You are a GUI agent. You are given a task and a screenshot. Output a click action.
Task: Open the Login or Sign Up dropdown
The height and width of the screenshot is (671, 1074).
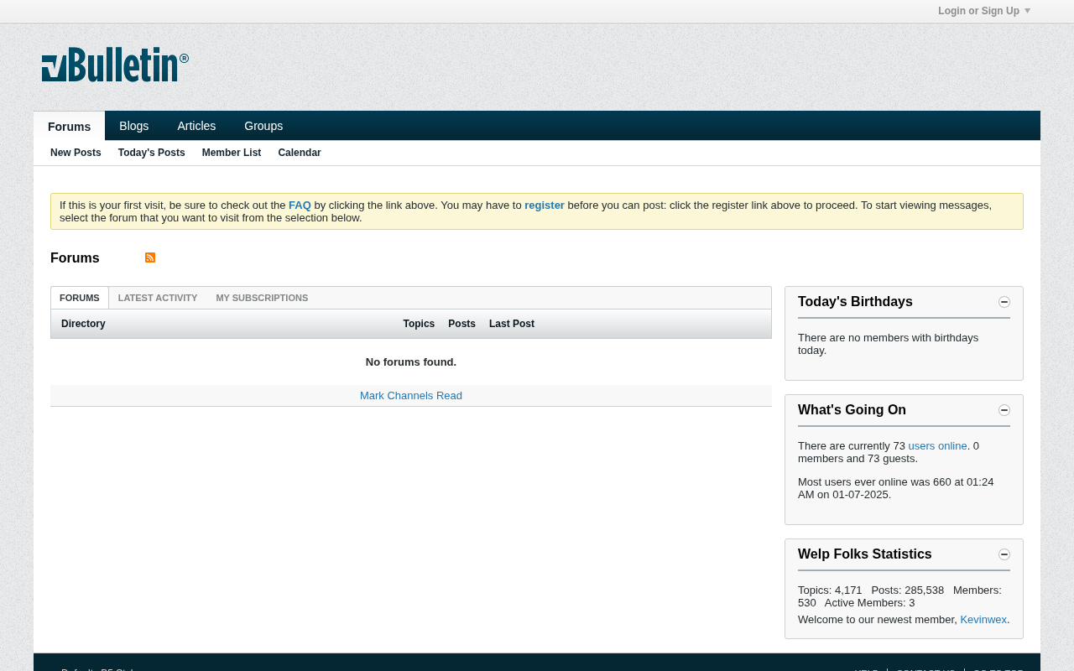pyautogui.click(x=983, y=11)
